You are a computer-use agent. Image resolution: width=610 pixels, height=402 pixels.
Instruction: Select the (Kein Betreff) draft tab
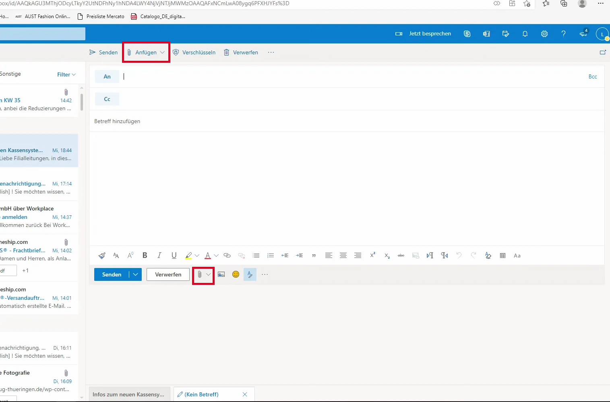(x=201, y=394)
